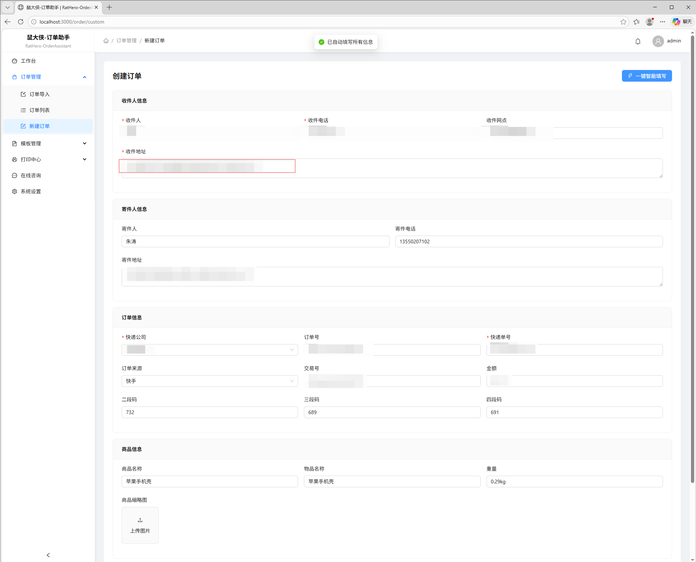Image resolution: width=696 pixels, height=562 pixels.
Task: Open the browser settings ellipsis menu
Action: (x=663, y=22)
